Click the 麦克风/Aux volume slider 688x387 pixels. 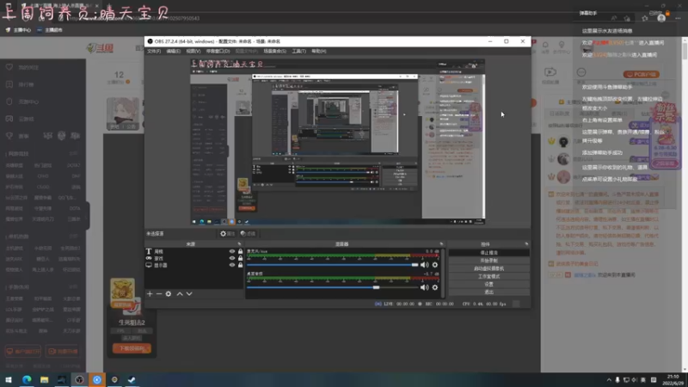(332, 265)
